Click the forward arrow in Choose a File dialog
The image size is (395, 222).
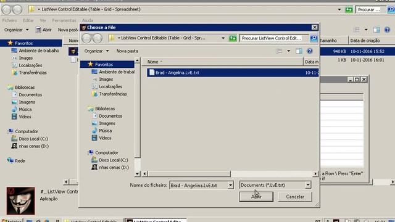98,38
